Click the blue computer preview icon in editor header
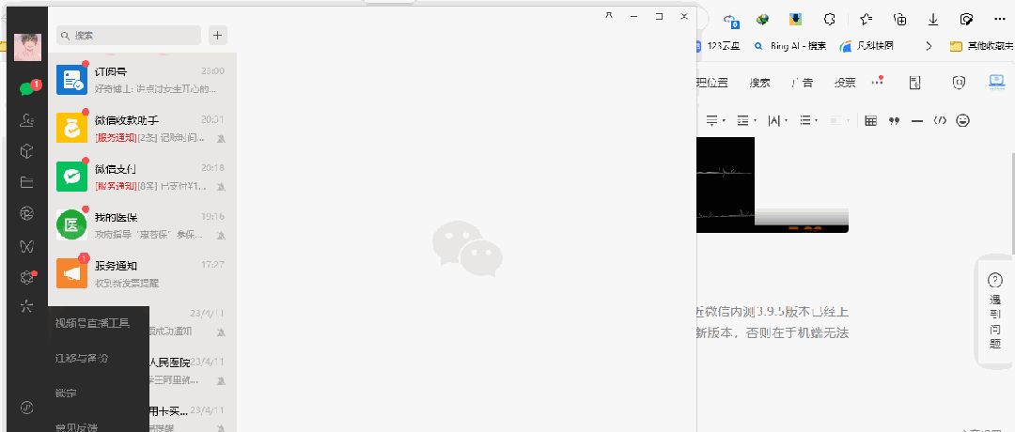This screenshot has height=432, width=1015. [x=996, y=82]
